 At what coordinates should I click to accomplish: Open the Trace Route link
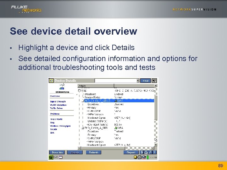56,119
